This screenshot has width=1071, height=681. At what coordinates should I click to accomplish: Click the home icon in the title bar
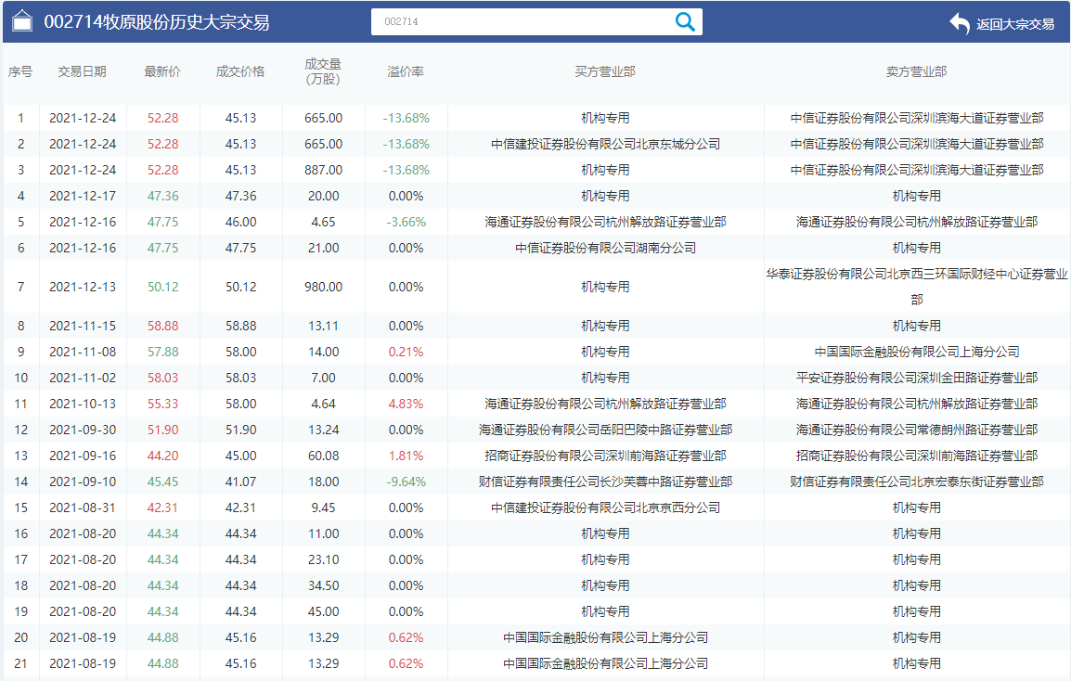coord(21,20)
